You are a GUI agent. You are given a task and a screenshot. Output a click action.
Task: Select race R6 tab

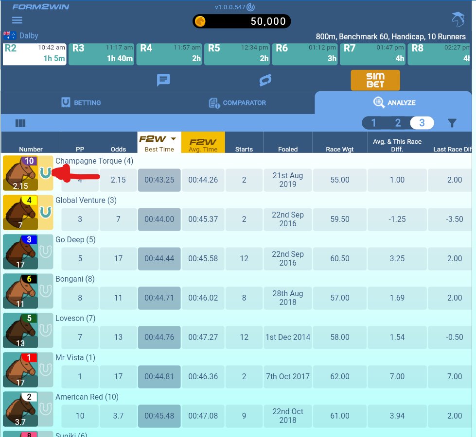305,54
